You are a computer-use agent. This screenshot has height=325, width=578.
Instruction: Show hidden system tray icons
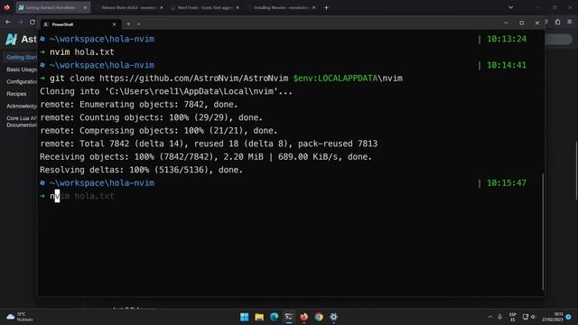(490, 317)
